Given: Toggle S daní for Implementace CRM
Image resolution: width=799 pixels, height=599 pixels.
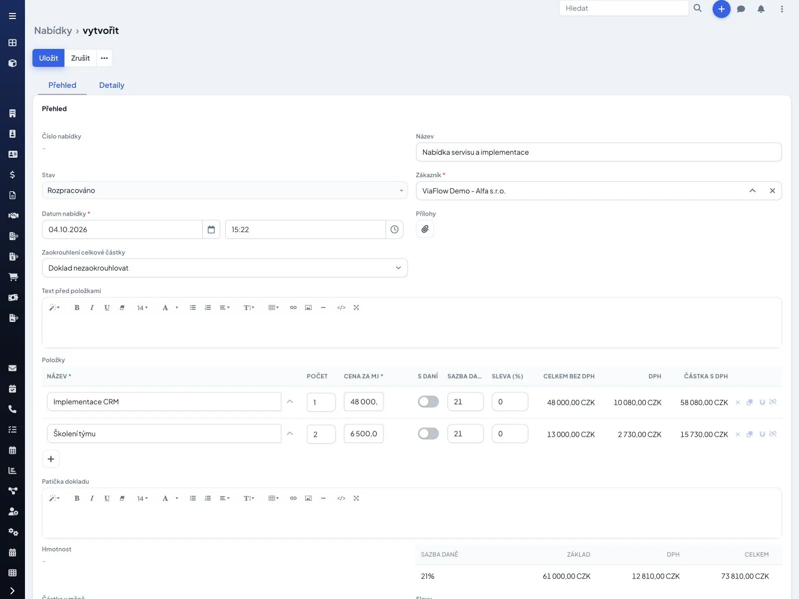Looking at the screenshot, I should [x=428, y=402].
